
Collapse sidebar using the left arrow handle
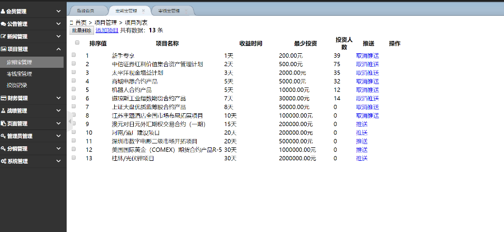pos(69,115)
